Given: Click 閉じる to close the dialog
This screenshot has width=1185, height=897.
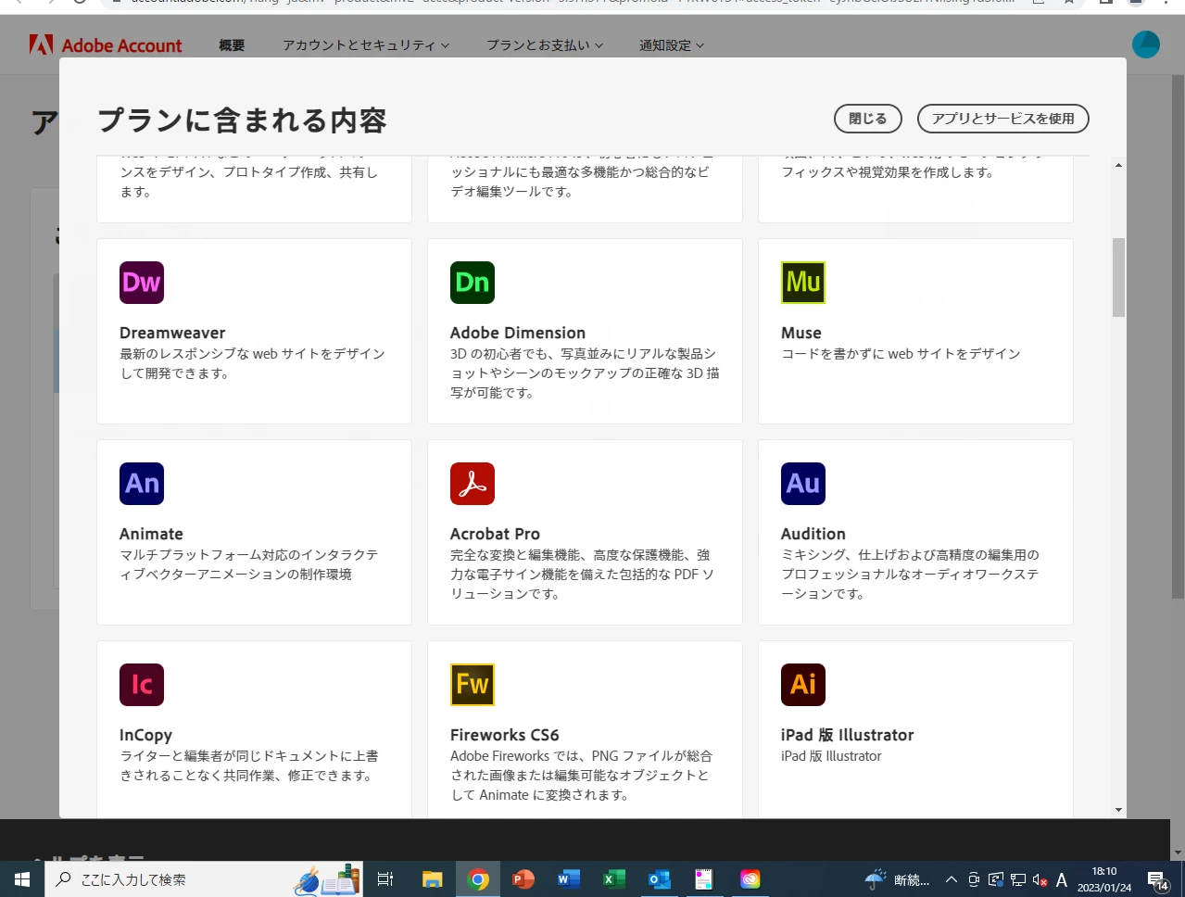Looking at the screenshot, I should coord(867,119).
